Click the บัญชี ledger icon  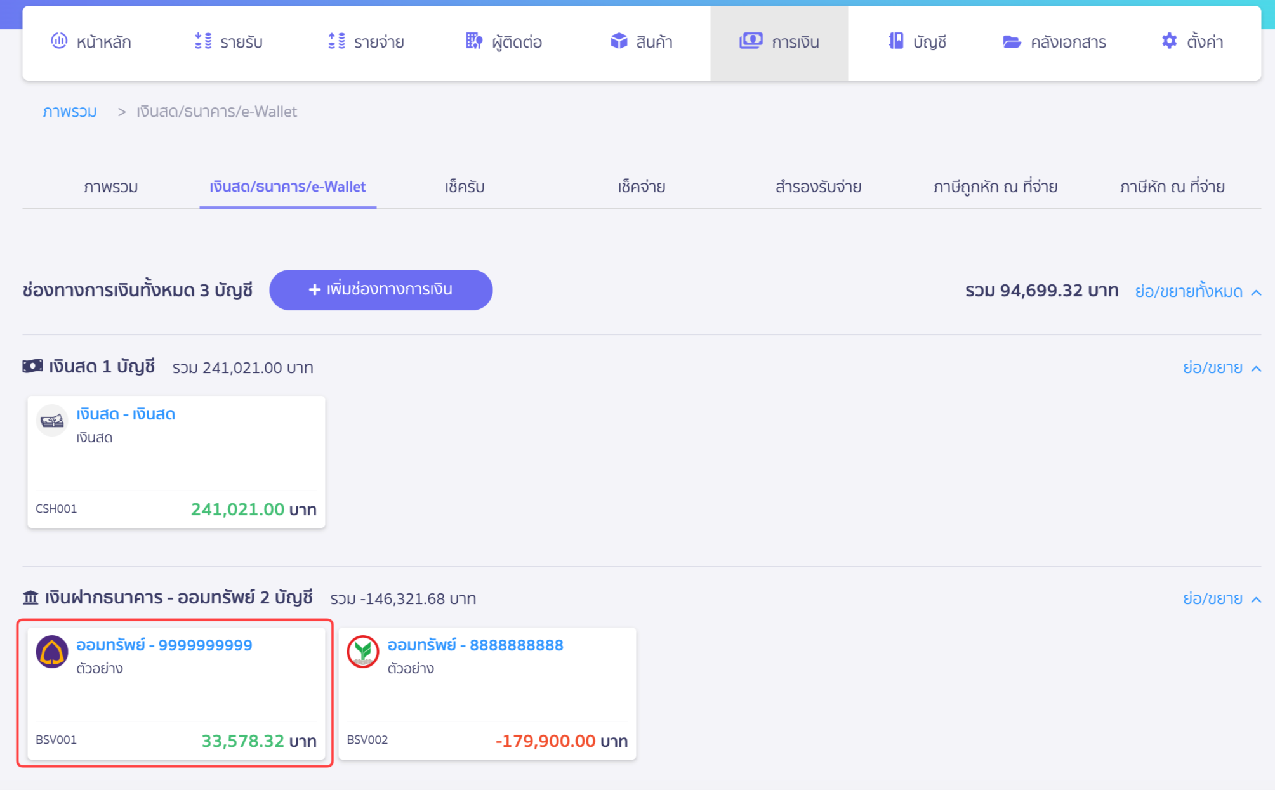click(x=895, y=41)
